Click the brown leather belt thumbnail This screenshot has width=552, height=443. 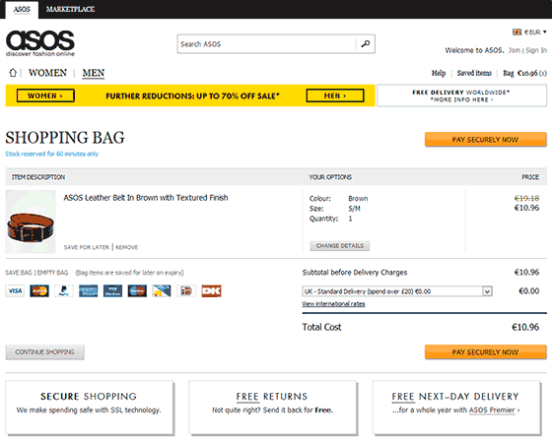click(31, 221)
